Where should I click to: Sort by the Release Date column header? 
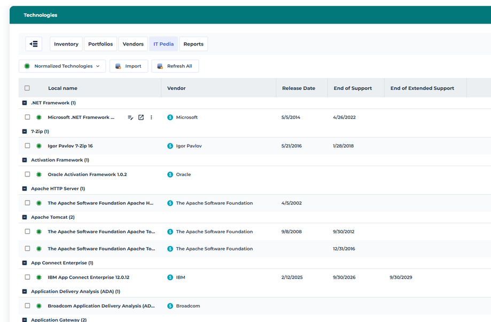pyautogui.click(x=298, y=88)
